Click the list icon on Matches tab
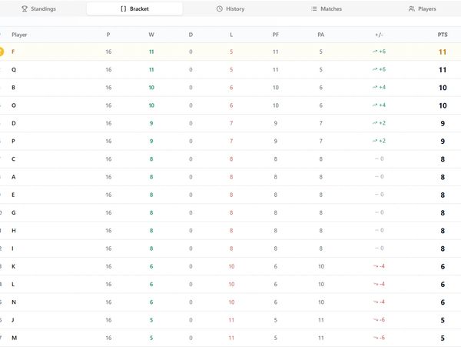461x347 pixels. (x=314, y=9)
